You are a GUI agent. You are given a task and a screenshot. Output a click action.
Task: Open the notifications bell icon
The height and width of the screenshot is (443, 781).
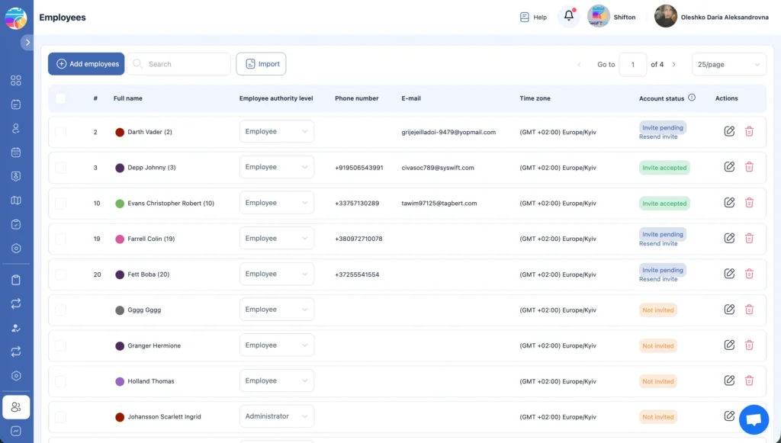(568, 16)
